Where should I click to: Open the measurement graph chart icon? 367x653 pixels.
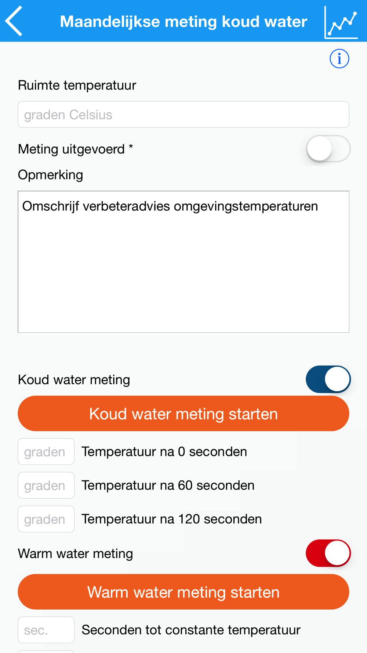coord(341,22)
